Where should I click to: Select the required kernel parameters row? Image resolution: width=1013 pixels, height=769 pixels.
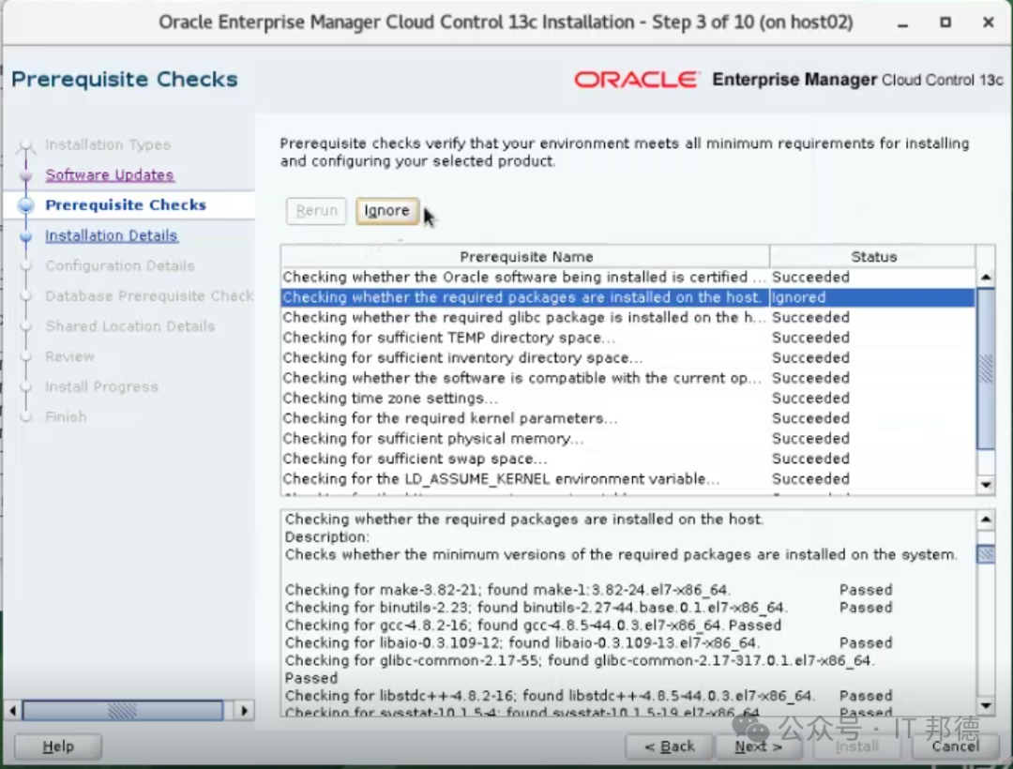627,418
